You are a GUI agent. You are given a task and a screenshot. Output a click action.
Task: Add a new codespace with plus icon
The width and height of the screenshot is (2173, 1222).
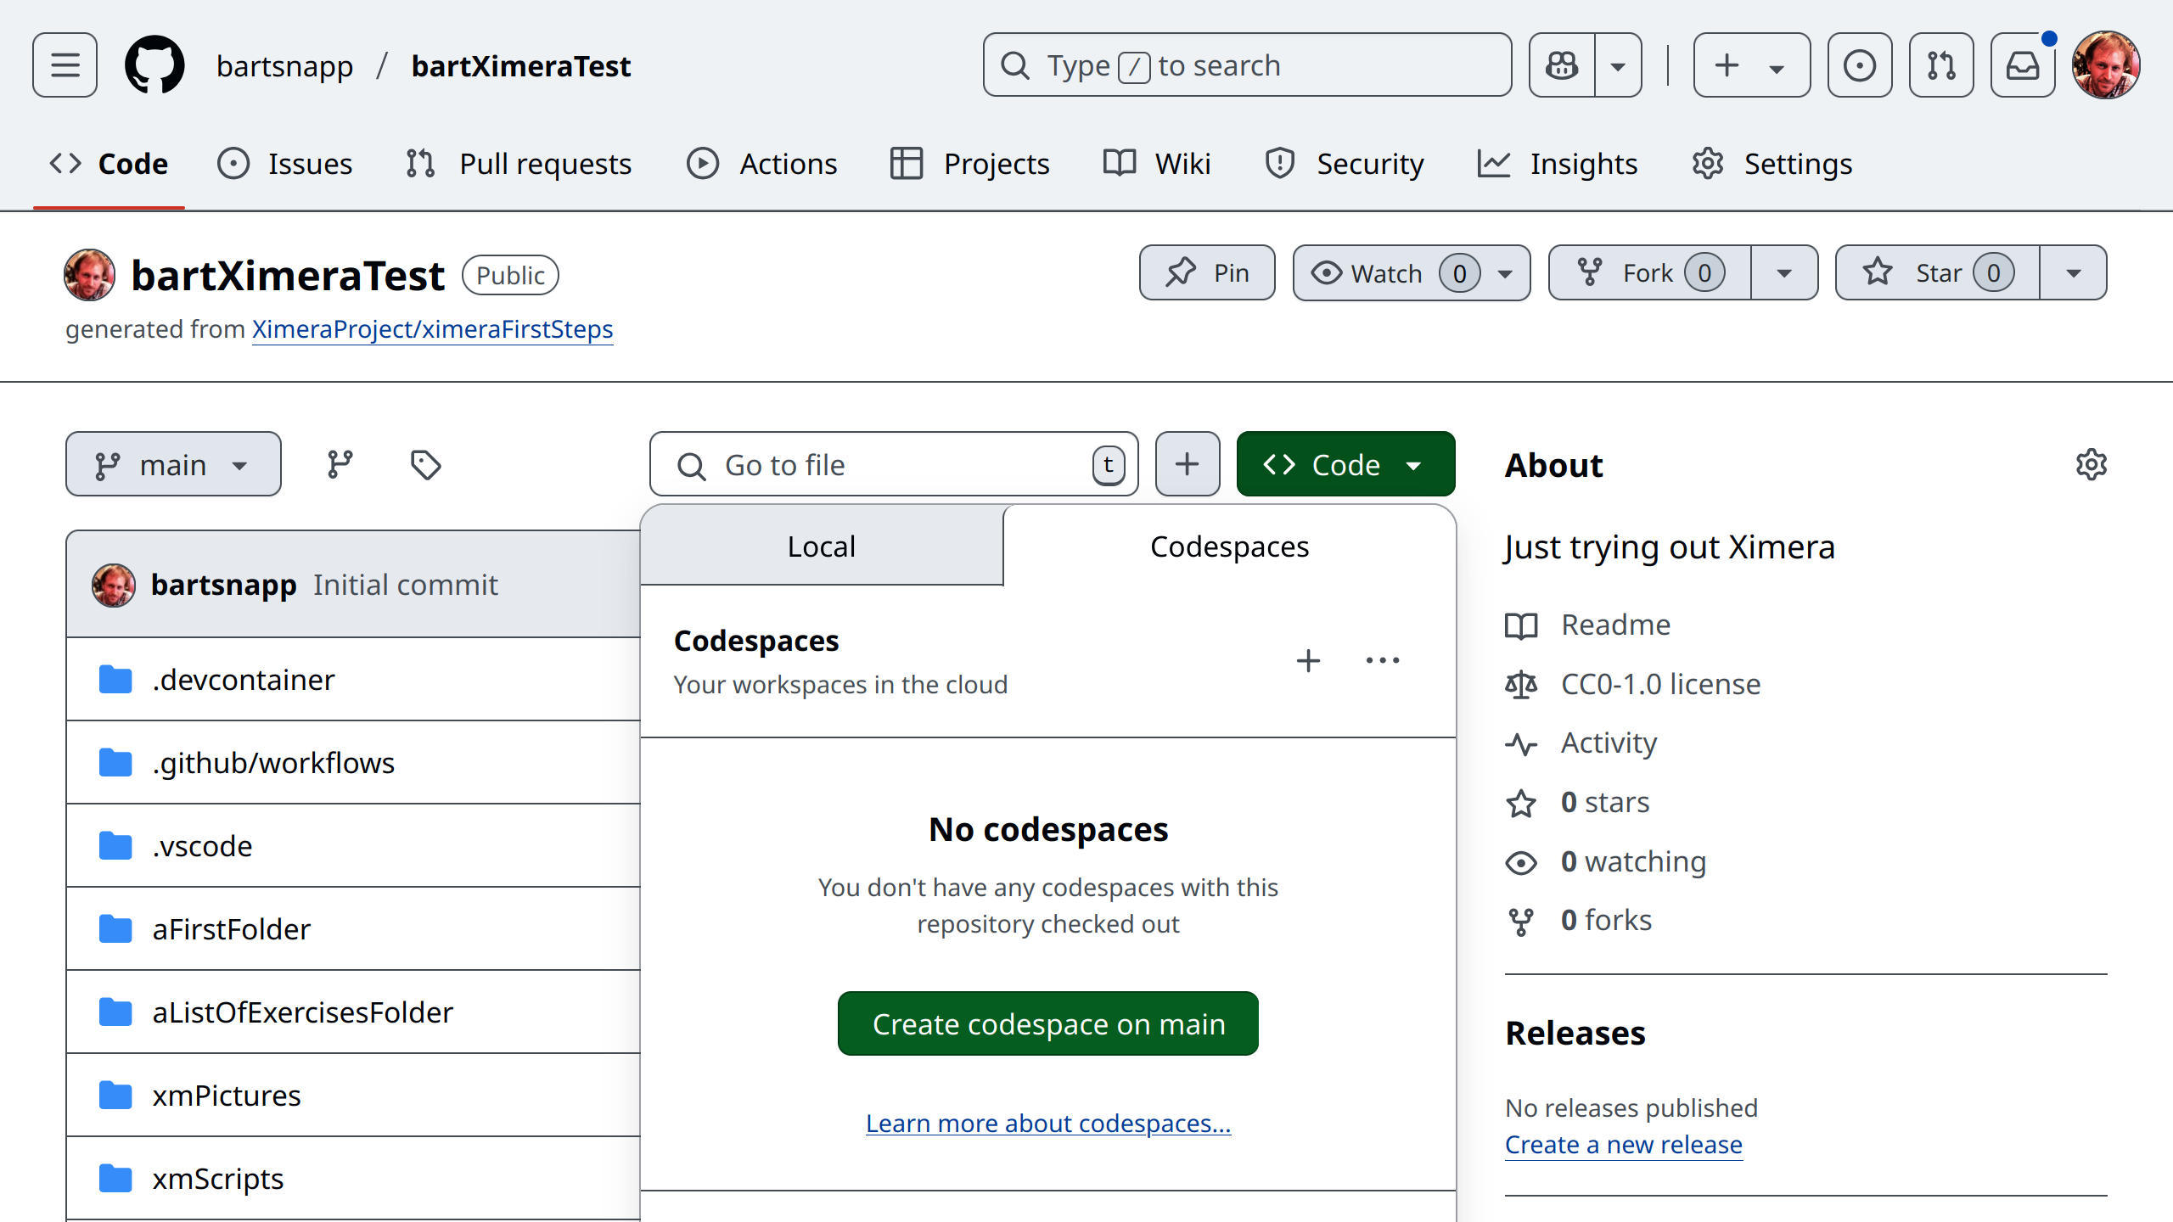click(1308, 661)
